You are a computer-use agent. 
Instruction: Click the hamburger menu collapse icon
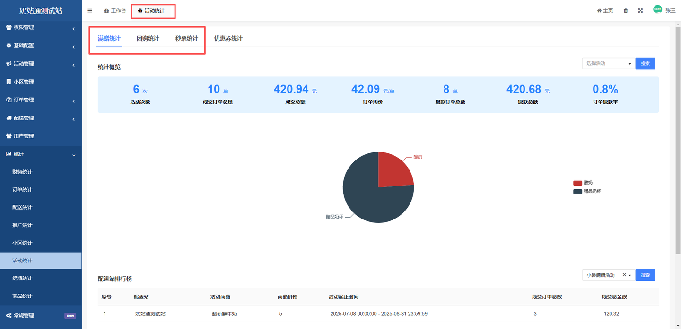coord(90,10)
